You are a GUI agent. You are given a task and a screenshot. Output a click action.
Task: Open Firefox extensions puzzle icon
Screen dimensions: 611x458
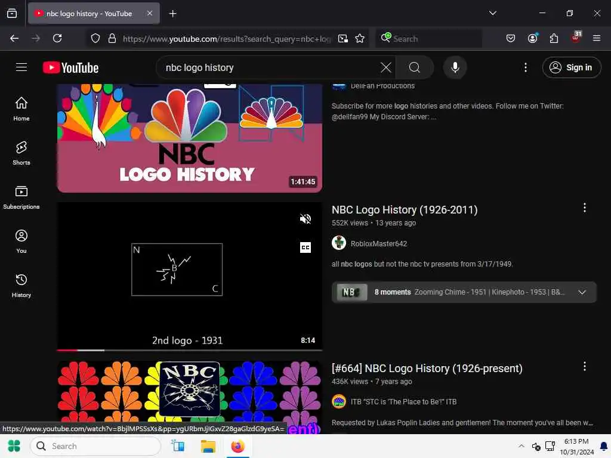pos(554,38)
